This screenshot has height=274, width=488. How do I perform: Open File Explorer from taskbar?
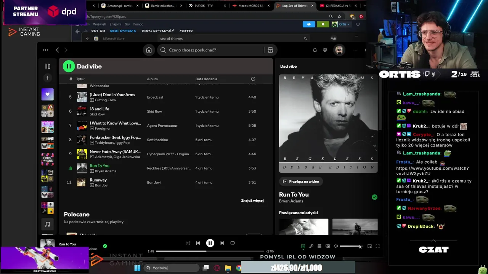(228, 268)
